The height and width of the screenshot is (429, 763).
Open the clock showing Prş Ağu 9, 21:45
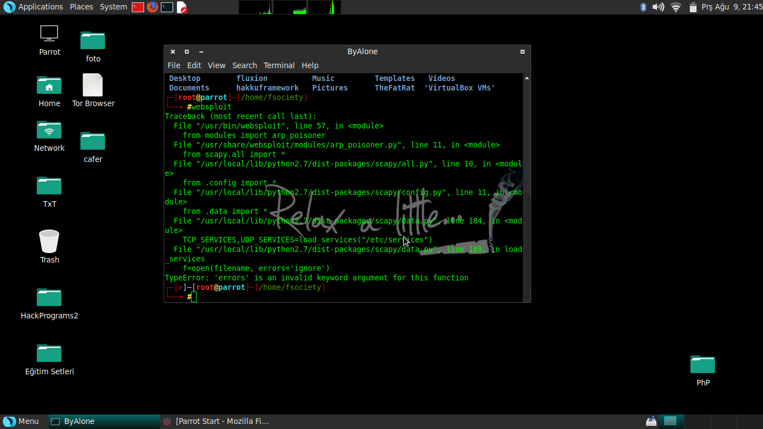(x=731, y=7)
